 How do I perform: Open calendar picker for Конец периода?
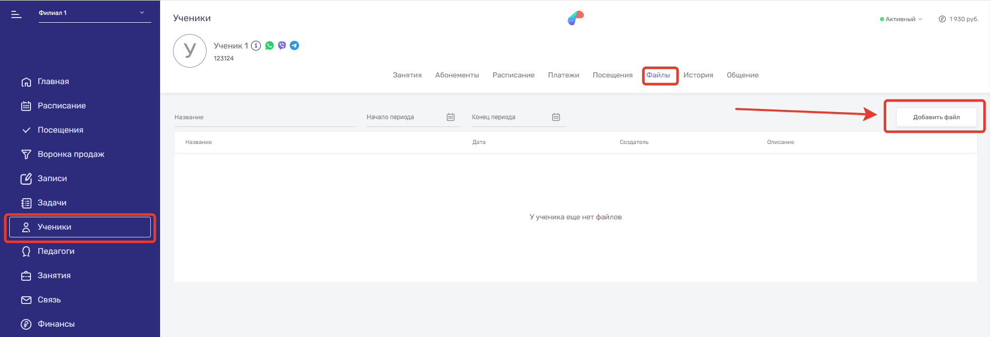(x=556, y=117)
